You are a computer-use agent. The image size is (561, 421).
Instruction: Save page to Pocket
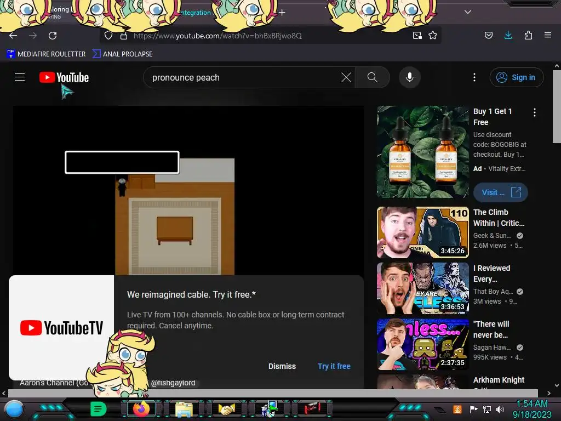pos(488,35)
